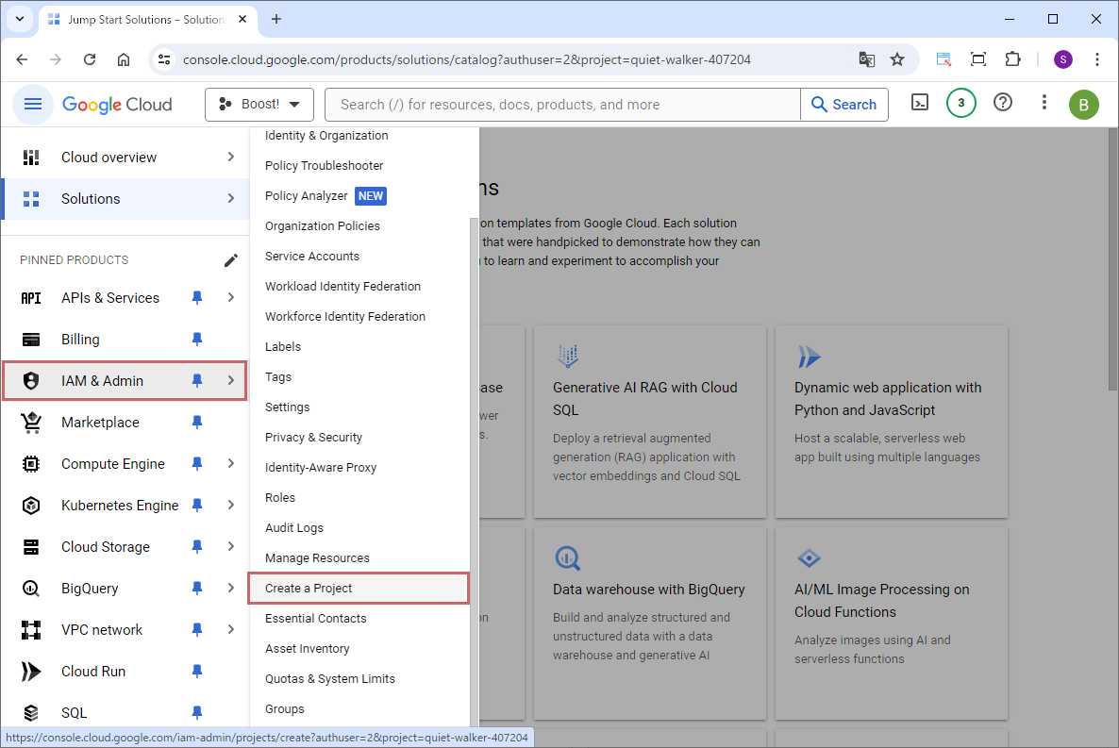Open the account avatar labeled B

pos(1083,105)
